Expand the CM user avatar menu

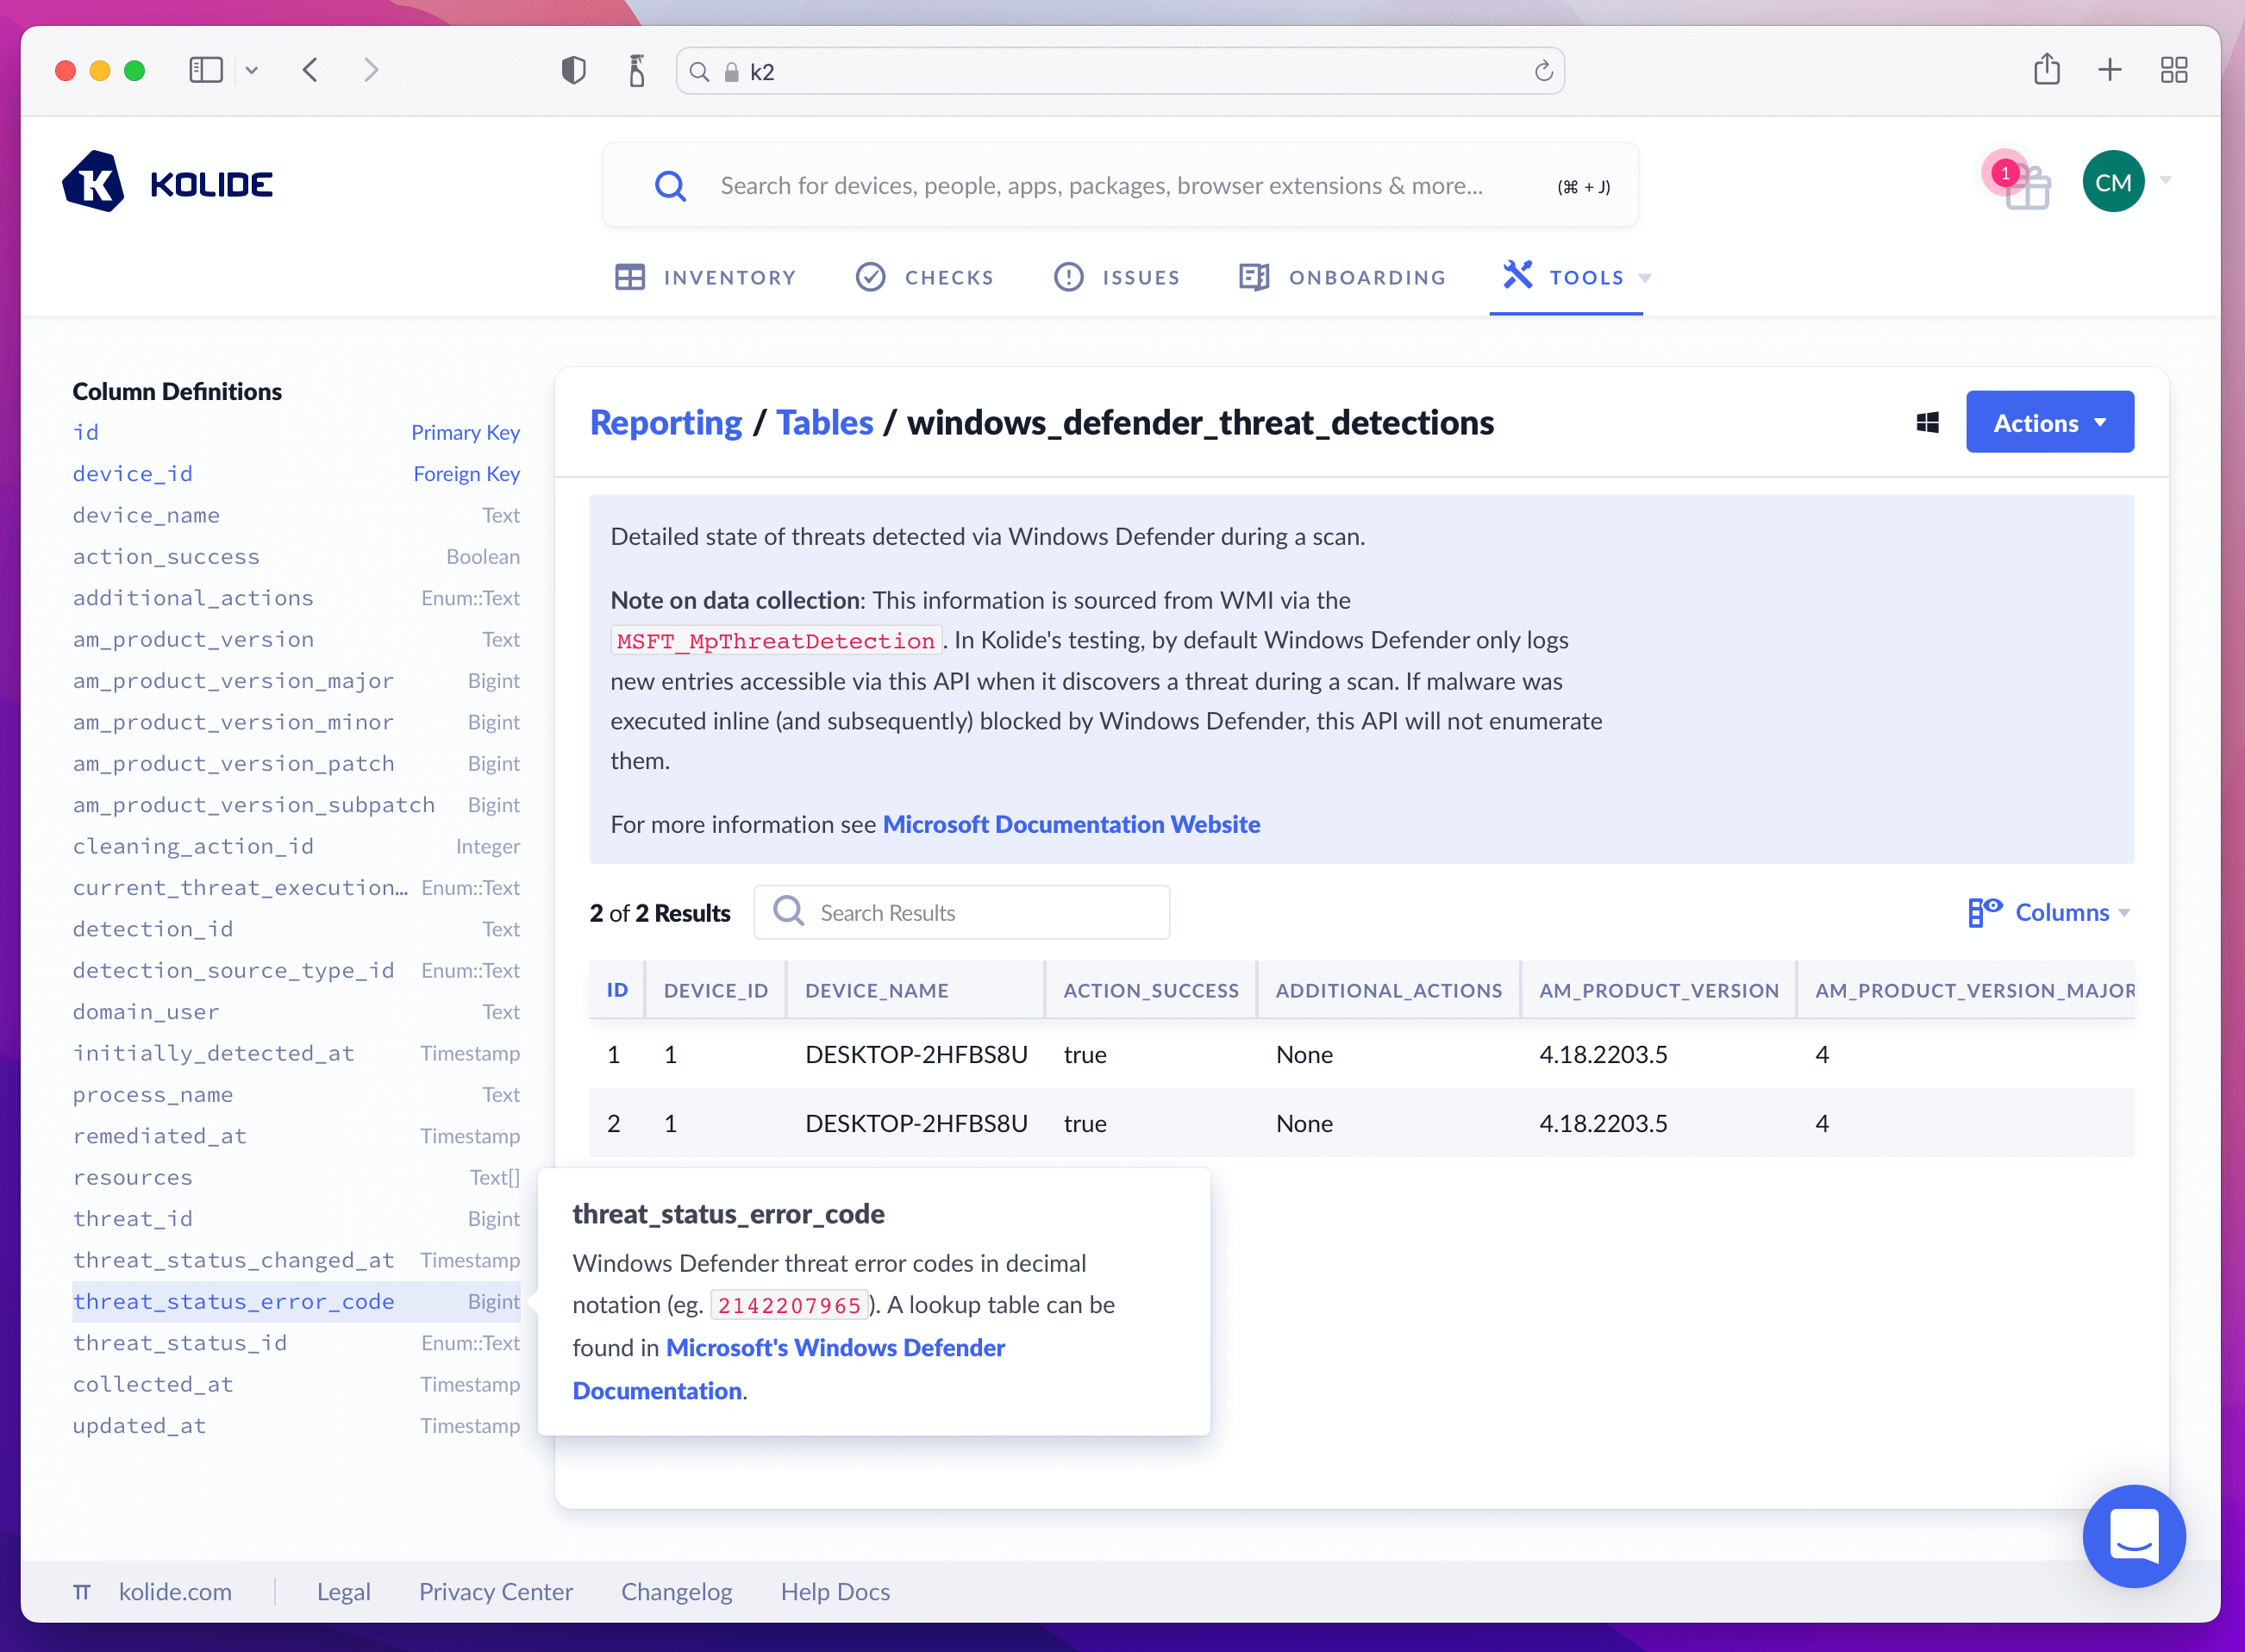(x=2112, y=182)
